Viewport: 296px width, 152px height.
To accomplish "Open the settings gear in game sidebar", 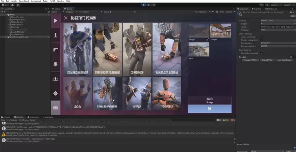I will tap(55, 93).
